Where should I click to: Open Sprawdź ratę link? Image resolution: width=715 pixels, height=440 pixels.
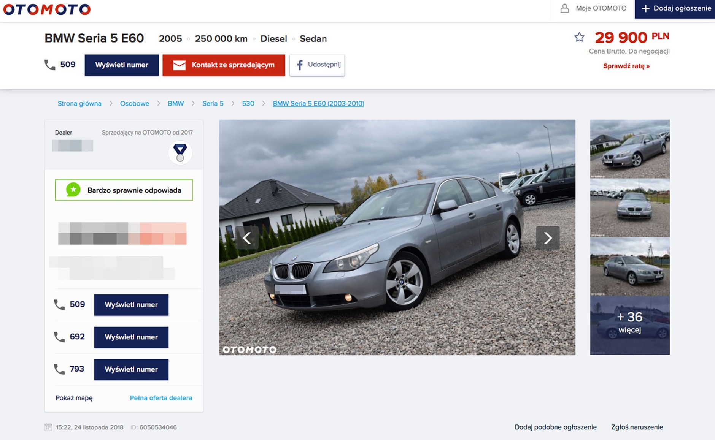(x=626, y=66)
